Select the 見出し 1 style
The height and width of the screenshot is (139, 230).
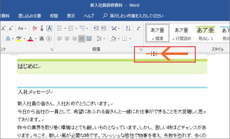[205, 33]
